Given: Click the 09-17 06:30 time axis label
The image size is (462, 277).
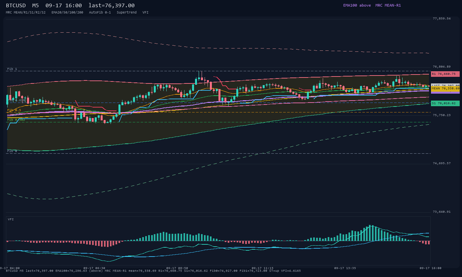Looking at the screenshot, I should [94, 268].
